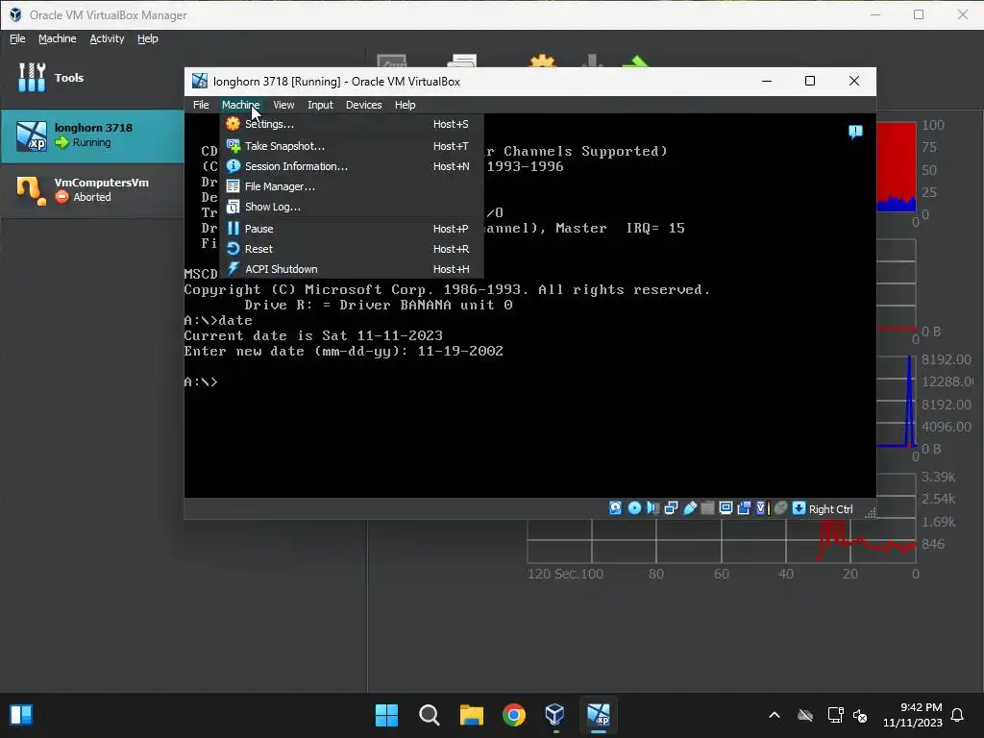Click the Session Information info icon

tap(233, 165)
